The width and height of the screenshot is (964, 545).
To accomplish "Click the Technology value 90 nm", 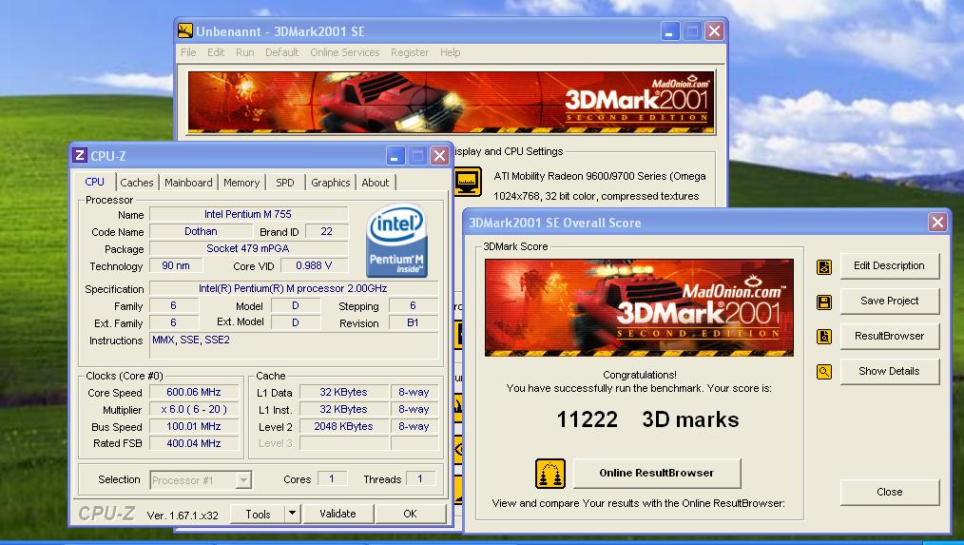I will click(176, 265).
